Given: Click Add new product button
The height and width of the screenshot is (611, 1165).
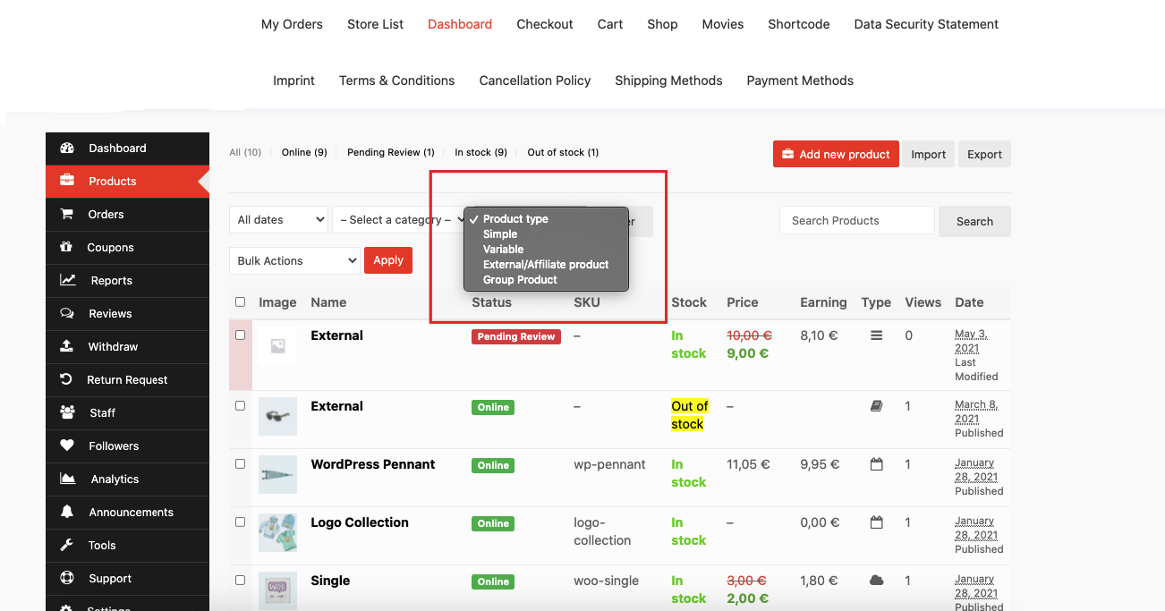Looking at the screenshot, I should pos(836,154).
